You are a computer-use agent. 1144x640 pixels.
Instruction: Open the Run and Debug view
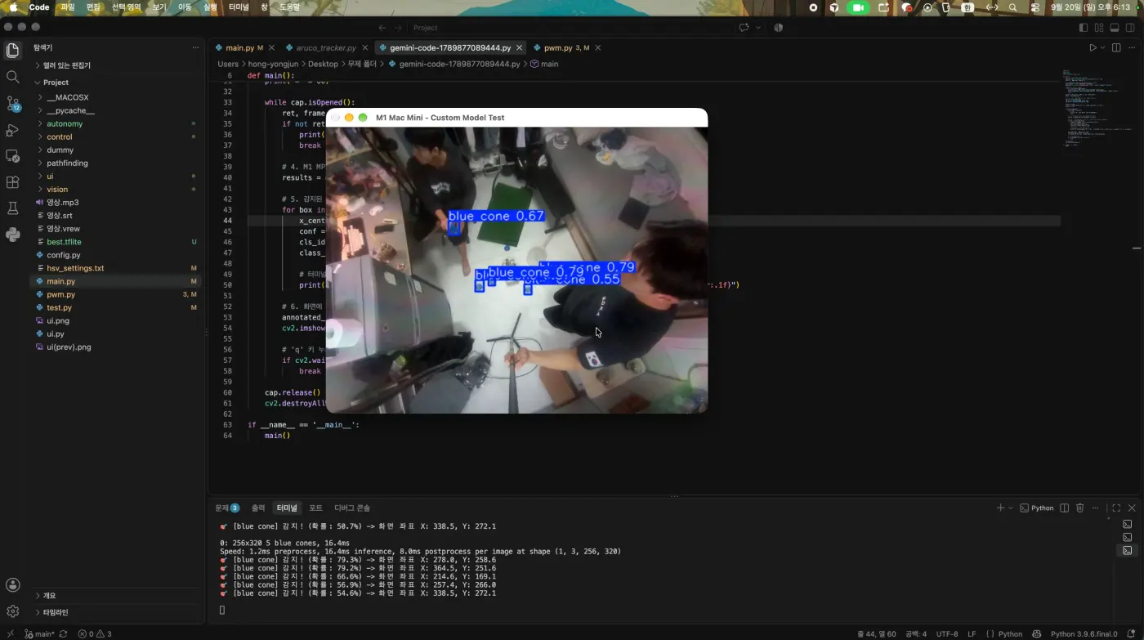coord(12,130)
